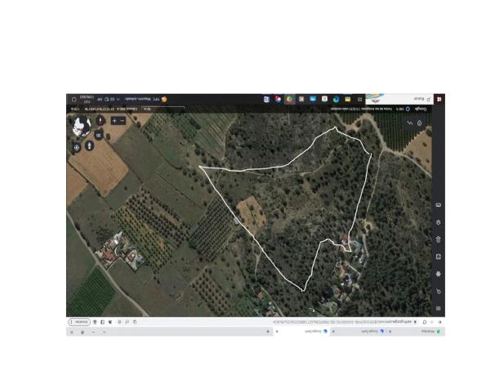The height and width of the screenshot is (376, 486).
Task: Click the zoom in plus button
Action: [x=114, y=121]
